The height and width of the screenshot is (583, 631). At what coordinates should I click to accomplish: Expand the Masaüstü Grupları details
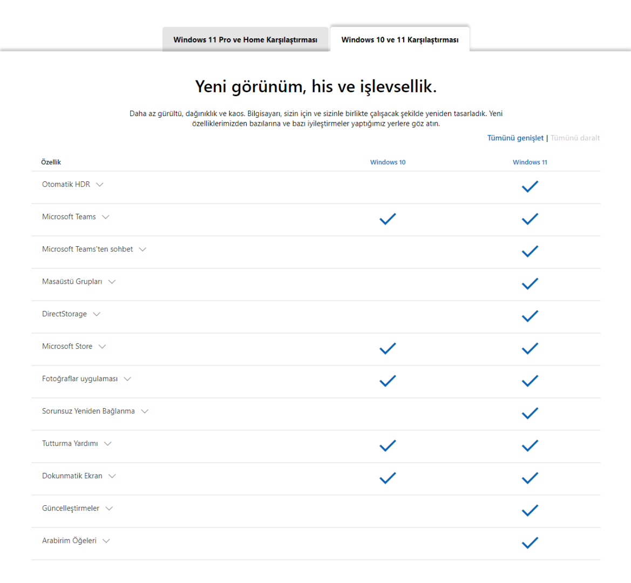coord(112,282)
